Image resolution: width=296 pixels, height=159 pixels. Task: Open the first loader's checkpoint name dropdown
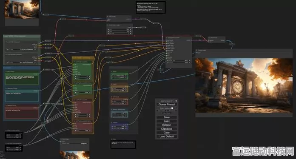click(x=21, y=50)
